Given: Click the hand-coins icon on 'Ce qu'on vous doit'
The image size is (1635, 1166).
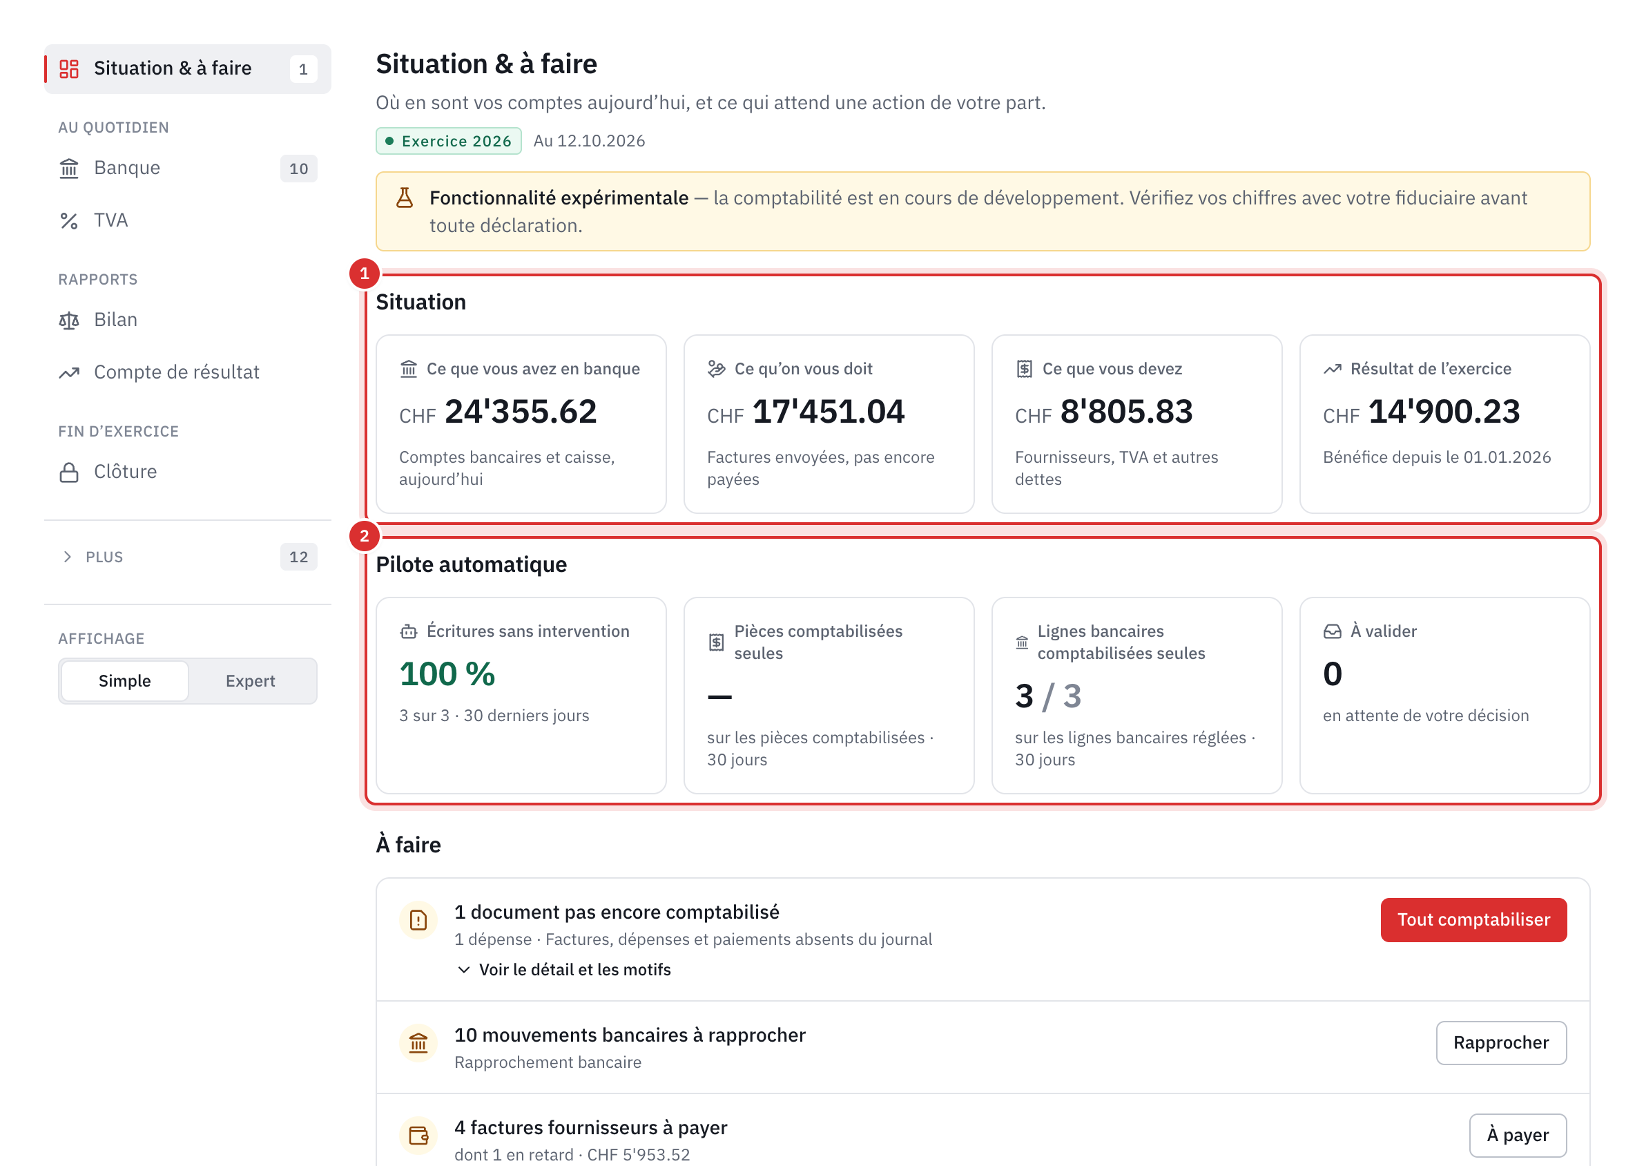Looking at the screenshot, I should tap(716, 369).
